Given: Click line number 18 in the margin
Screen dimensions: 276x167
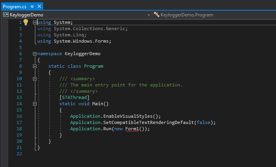Looking at the screenshot, I should (19, 129).
